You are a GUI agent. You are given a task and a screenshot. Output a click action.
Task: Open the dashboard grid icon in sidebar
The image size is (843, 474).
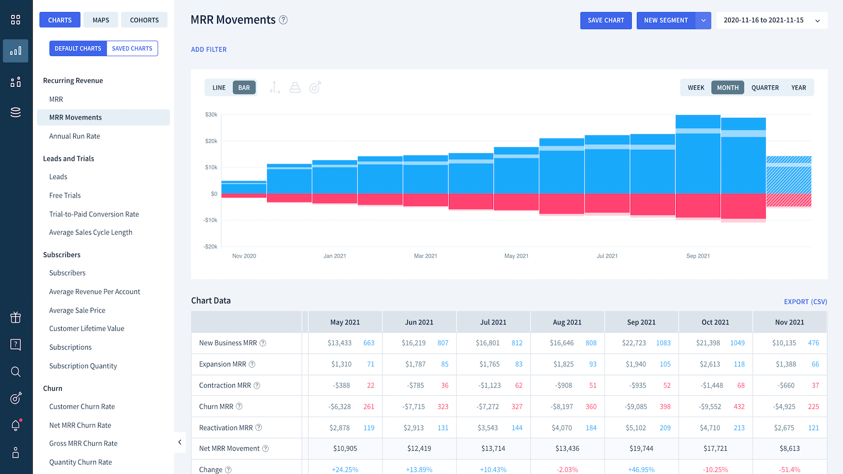[x=16, y=20]
